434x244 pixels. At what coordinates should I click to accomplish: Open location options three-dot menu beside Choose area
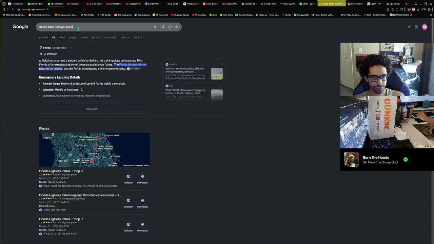click(70, 48)
